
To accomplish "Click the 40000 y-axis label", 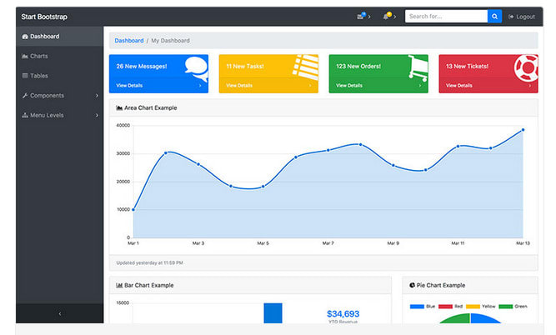I will 123,125.
